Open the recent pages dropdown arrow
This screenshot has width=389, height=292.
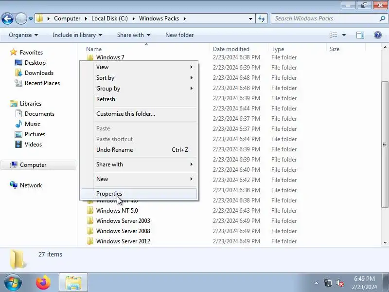[31, 19]
